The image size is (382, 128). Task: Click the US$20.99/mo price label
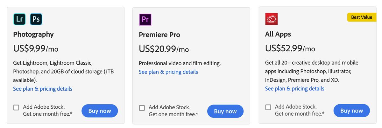pos(164,49)
